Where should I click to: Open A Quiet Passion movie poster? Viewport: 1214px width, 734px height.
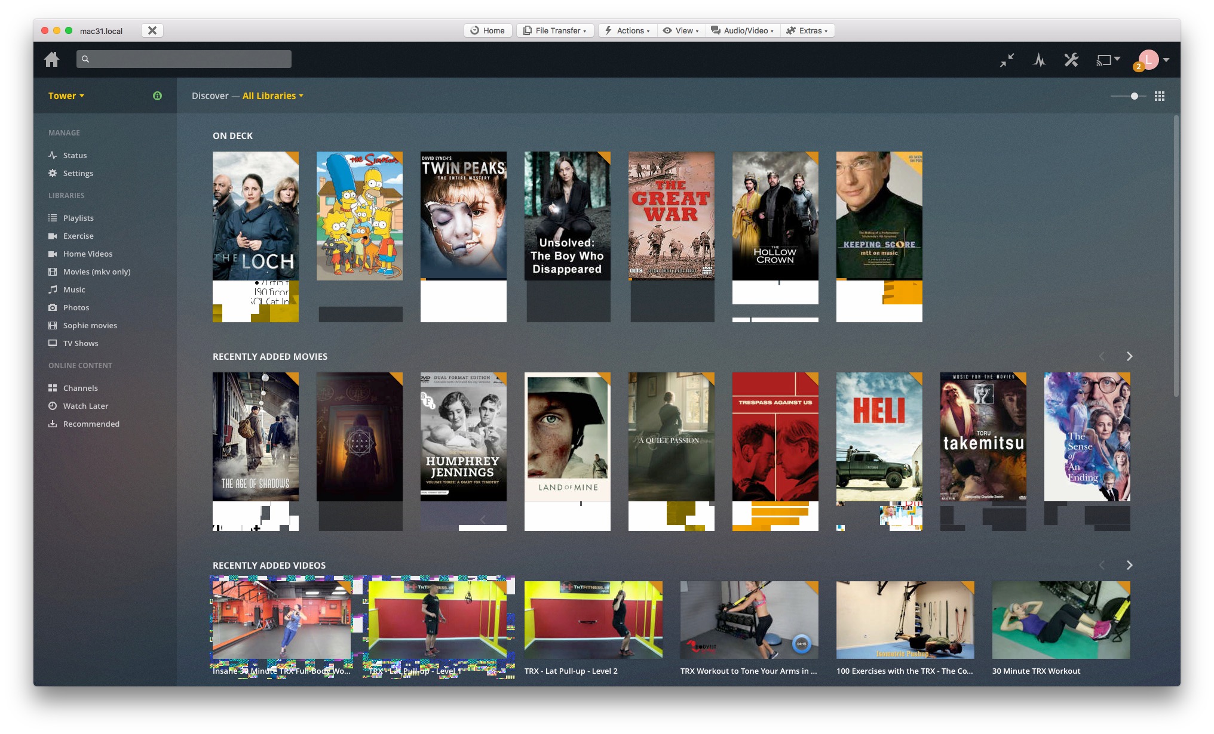(x=672, y=437)
